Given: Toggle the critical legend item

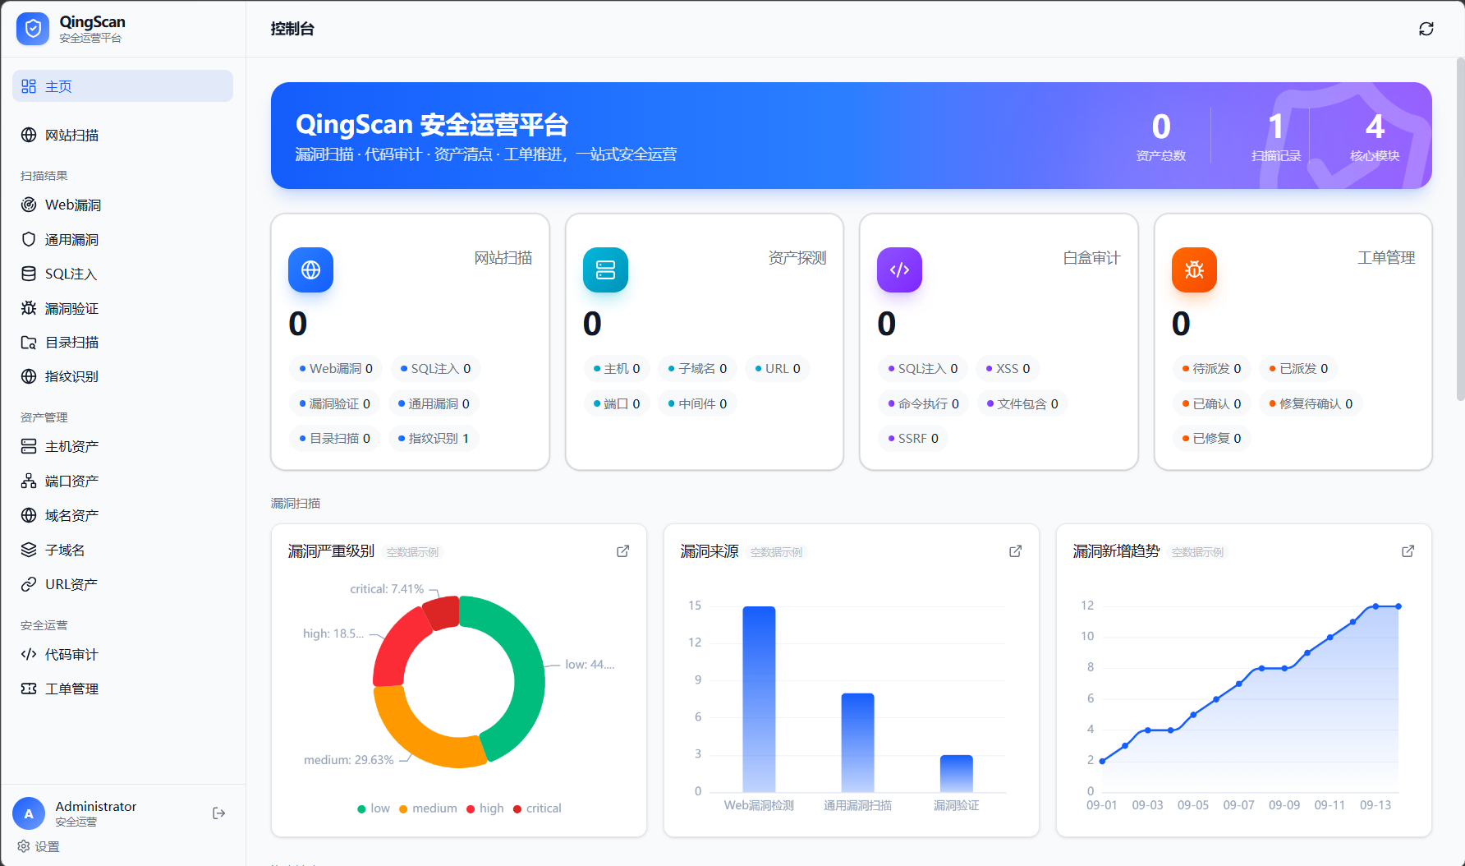Looking at the screenshot, I should pyautogui.click(x=537, y=808).
